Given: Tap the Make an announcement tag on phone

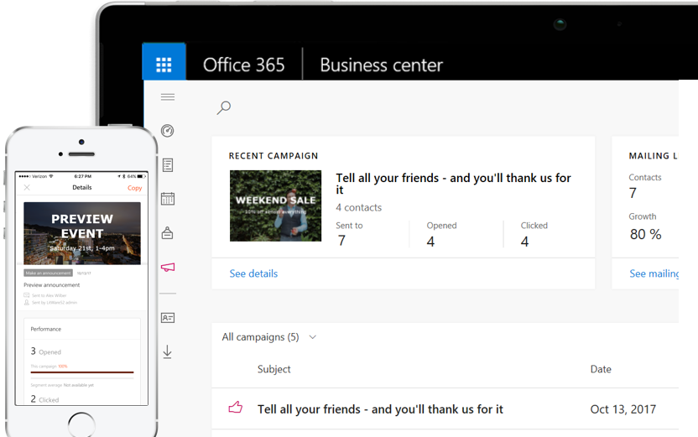Looking at the screenshot, I should [48, 273].
